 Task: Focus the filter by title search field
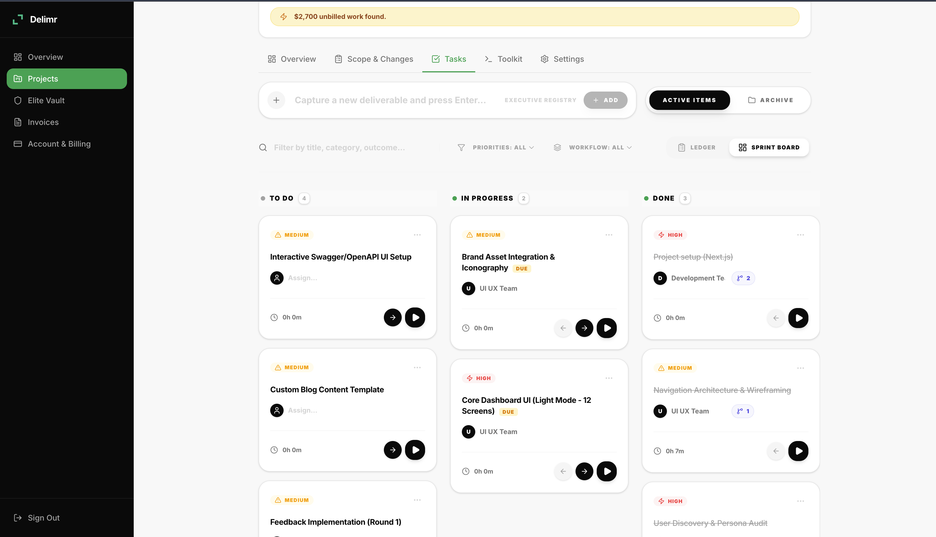click(339, 147)
